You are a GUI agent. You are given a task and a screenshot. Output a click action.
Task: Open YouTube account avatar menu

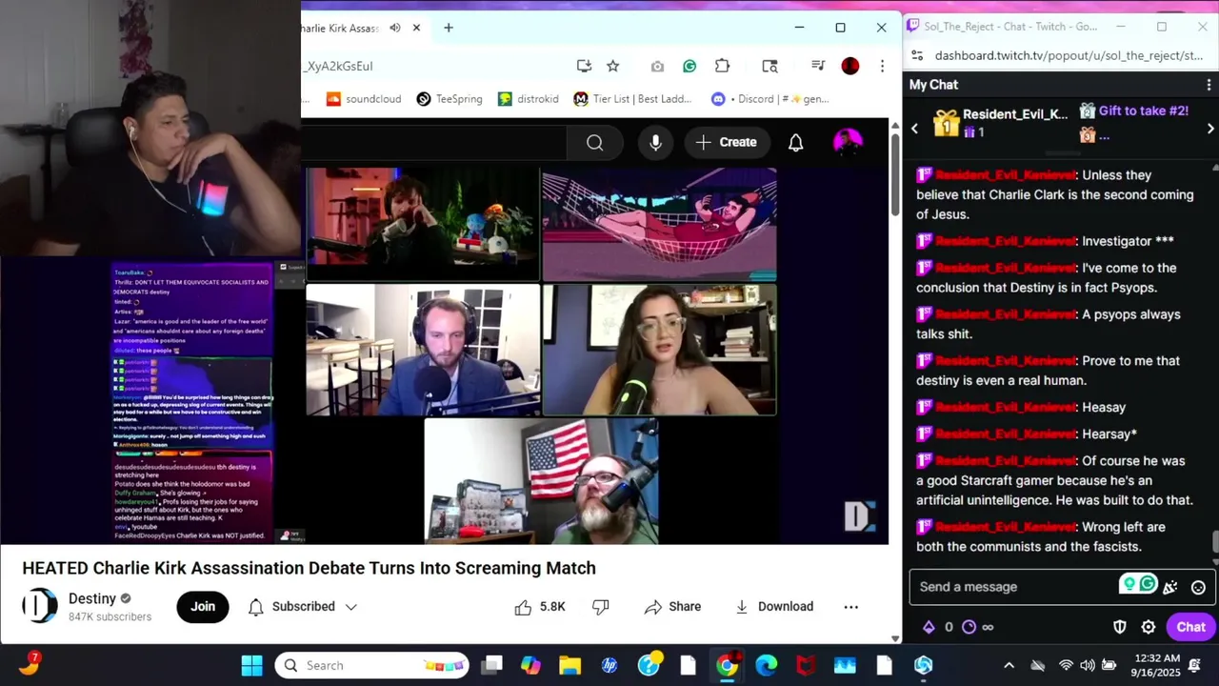tap(848, 142)
